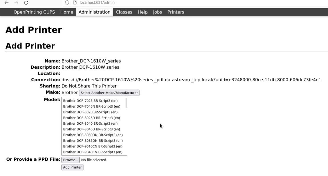Open the OpenPrinting CUPS menu item
This screenshot has width=328, height=176.
pyautogui.click(x=34, y=12)
